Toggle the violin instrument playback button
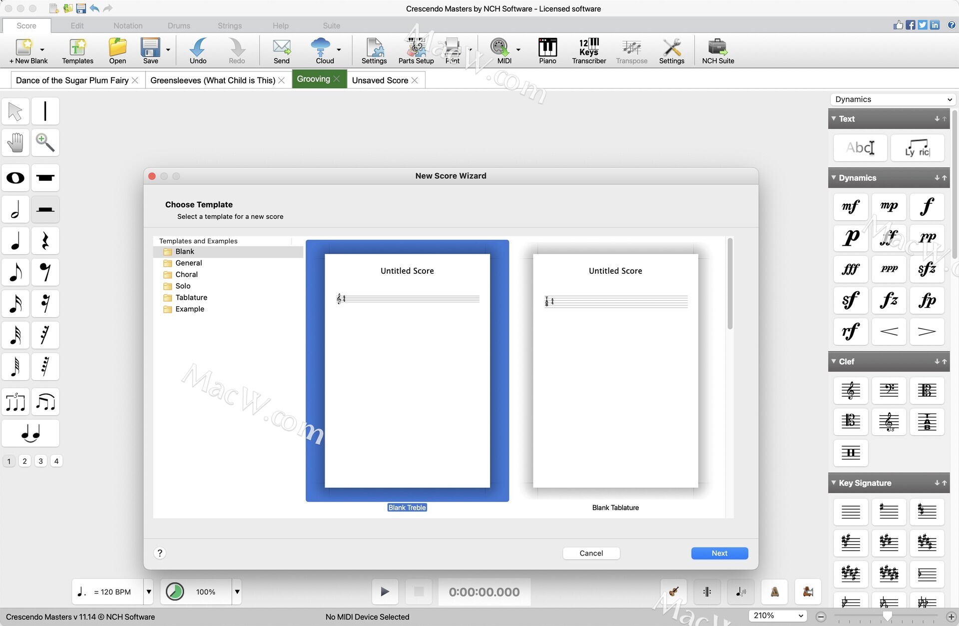The height and width of the screenshot is (626, 959). (674, 592)
